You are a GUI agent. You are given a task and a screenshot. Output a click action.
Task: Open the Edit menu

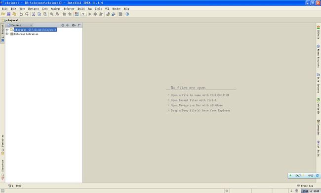pyautogui.click(x=13, y=9)
